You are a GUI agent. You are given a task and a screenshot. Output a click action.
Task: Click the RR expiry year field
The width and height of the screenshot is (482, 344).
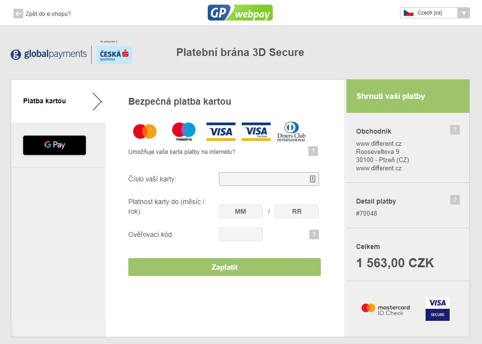click(x=297, y=211)
